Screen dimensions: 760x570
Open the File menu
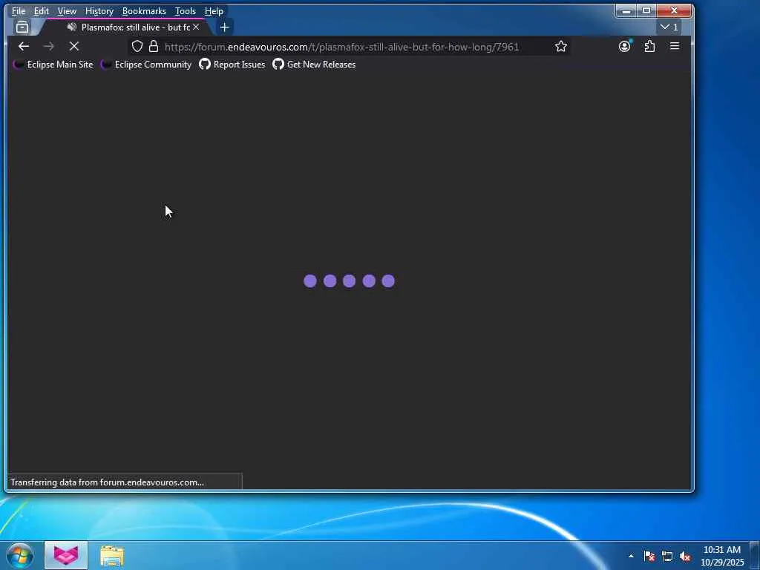(19, 10)
